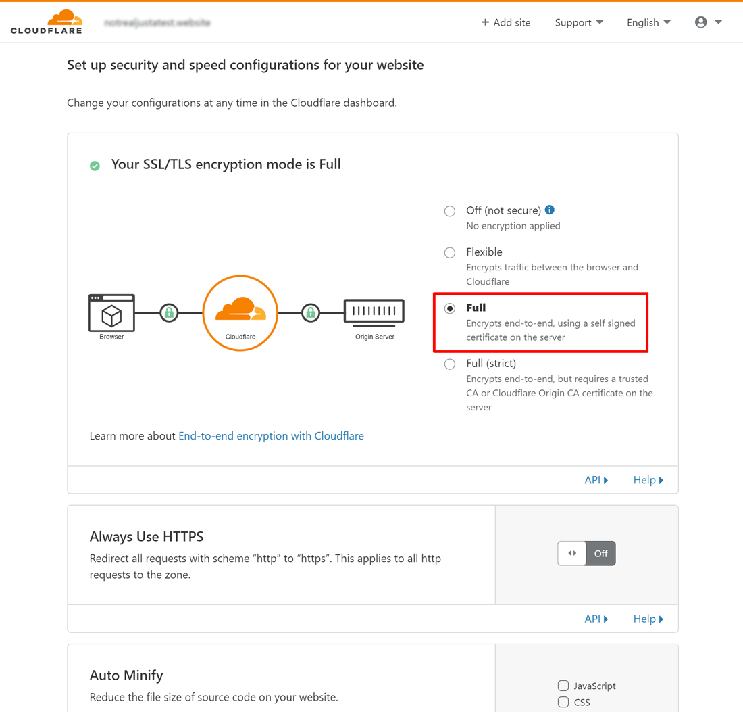Open the English language dropdown
Viewport: 743px width, 712px height.
648,22
